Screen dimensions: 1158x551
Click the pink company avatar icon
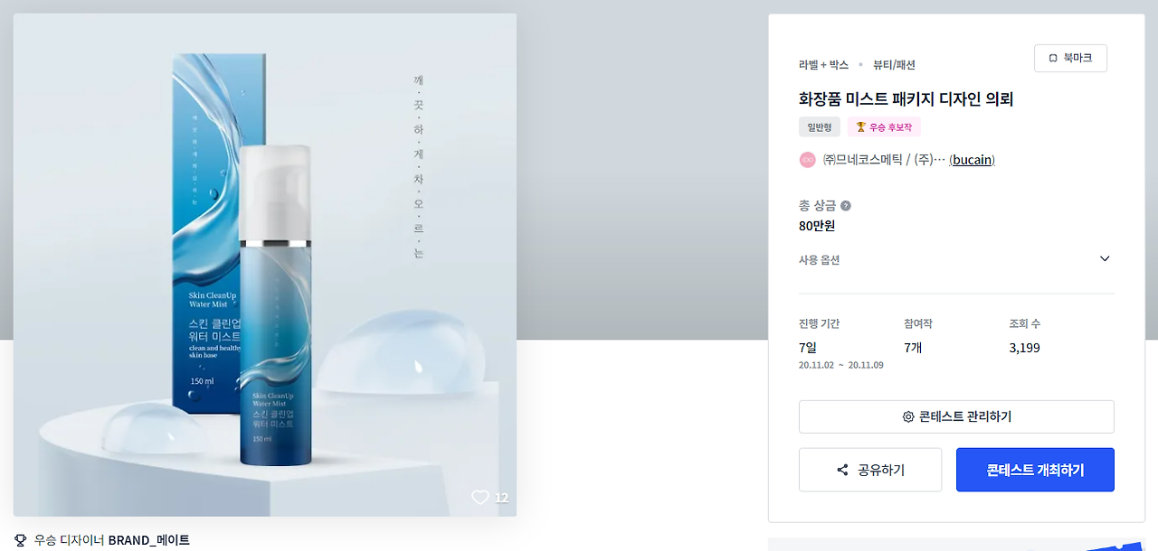pyautogui.click(x=807, y=160)
